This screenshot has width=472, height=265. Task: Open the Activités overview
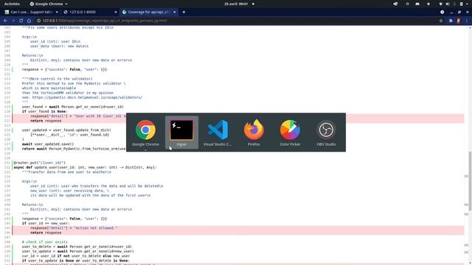click(12, 4)
